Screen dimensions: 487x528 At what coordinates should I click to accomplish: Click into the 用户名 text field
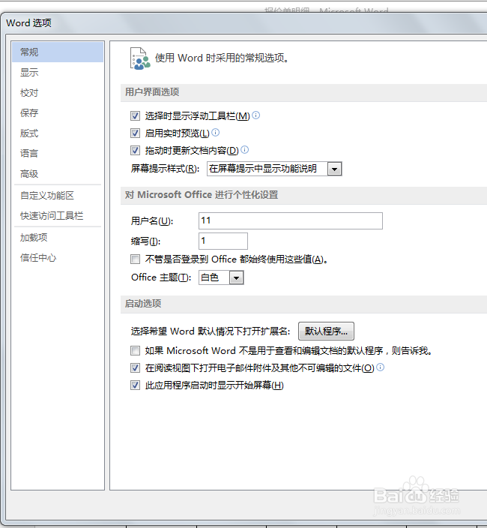[x=291, y=221]
